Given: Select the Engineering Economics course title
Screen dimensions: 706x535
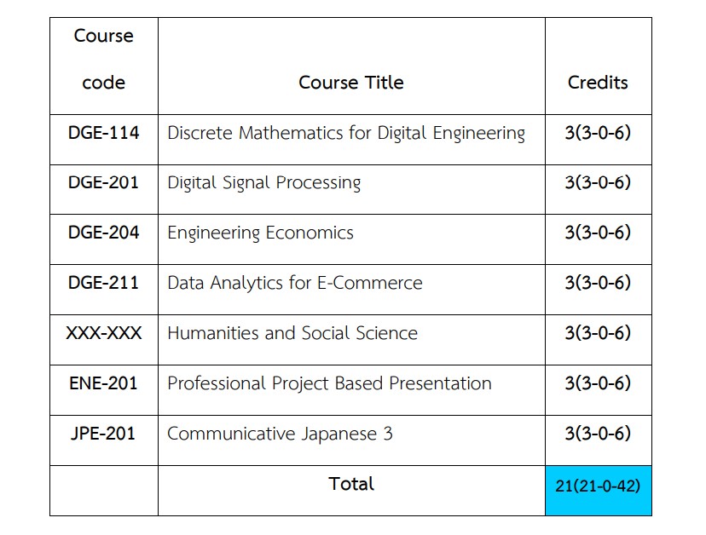Looking at the screenshot, I should (x=260, y=233).
